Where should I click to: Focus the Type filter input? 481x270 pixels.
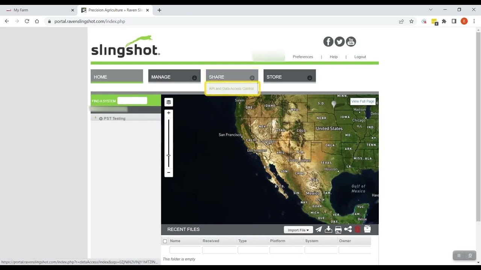253,250
